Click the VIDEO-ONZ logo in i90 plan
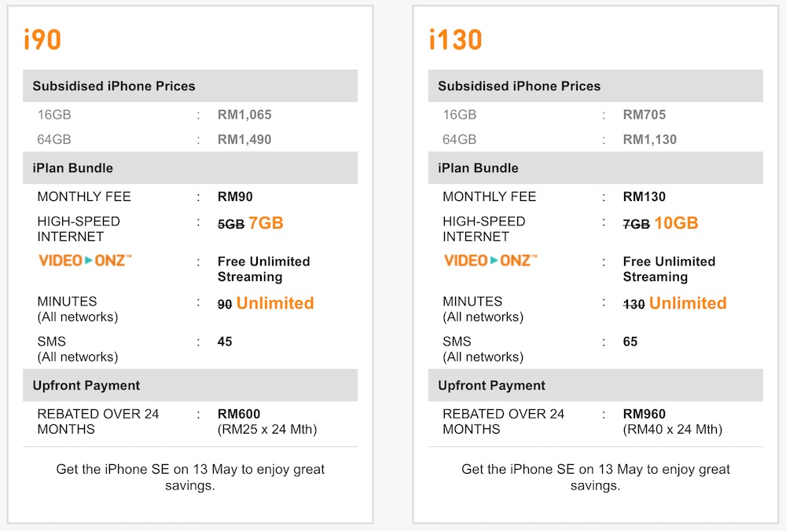Image resolution: width=786 pixels, height=531 pixels. click(85, 260)
